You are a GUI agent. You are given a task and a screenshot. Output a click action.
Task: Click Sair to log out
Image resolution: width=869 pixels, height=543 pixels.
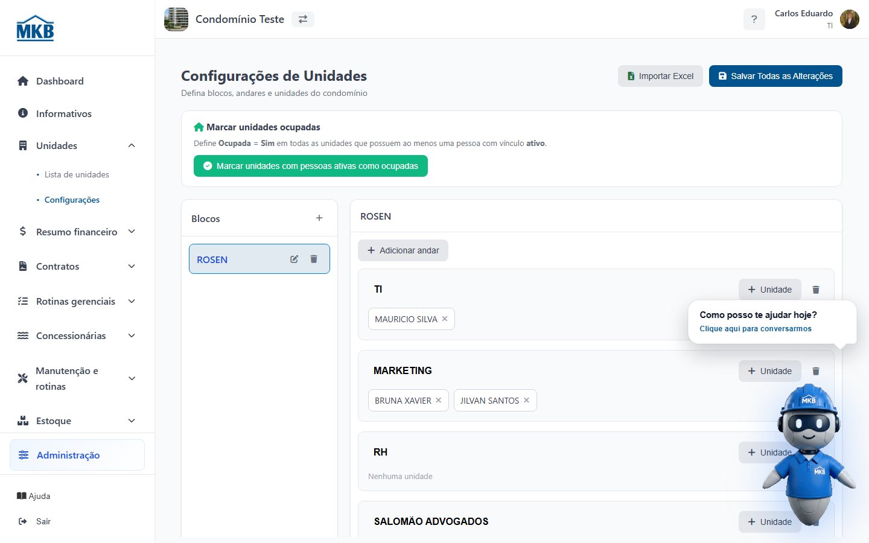pyautogui.click(x=35, y=521)
